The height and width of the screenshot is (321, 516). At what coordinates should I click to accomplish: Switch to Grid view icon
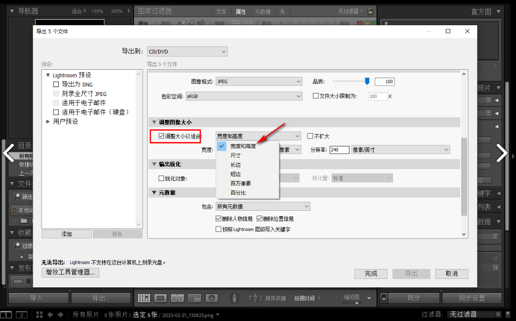point(144,298)
